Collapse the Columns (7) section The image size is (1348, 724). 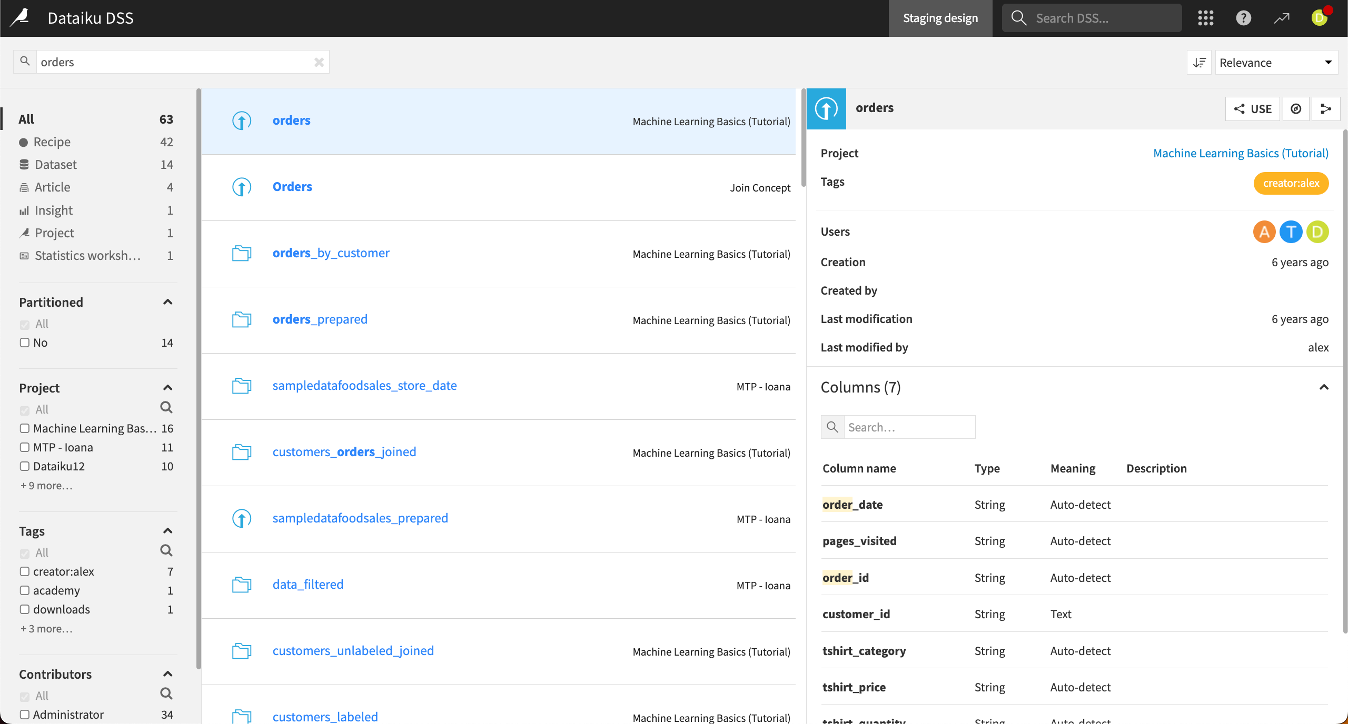[1324, 387]
